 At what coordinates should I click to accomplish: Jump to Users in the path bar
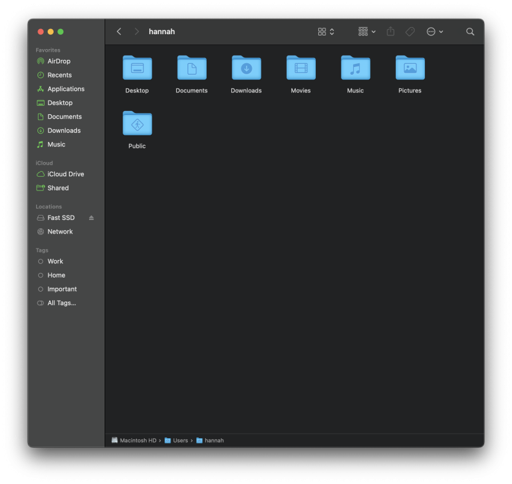[x=180, y=440]
